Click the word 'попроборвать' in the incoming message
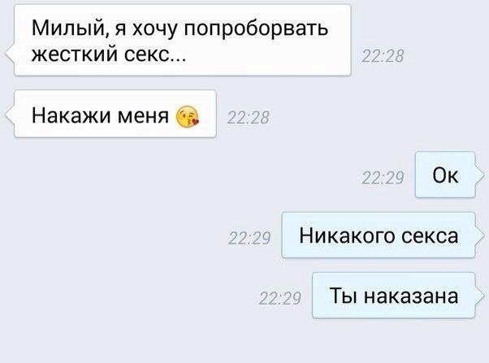 pos(256,30)
